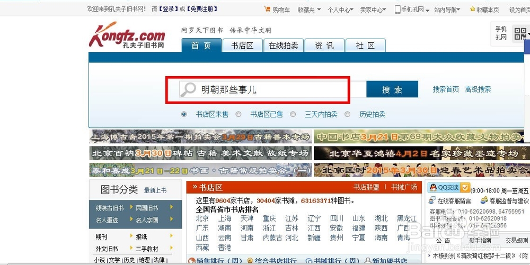Viewport: 530px width, 265px height.
Task: Click the Kongfz.com site logo
Action: pos(127,35)
